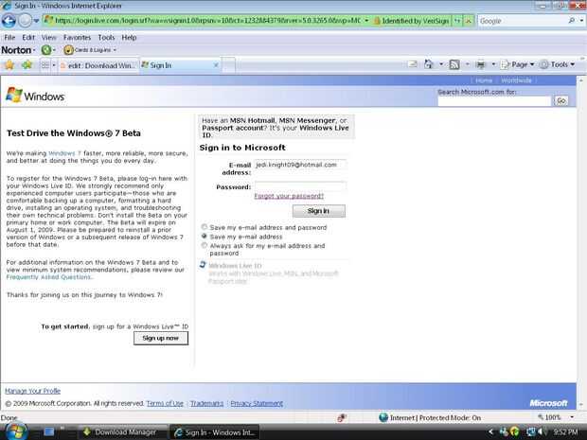Open the Page toolbar menu

[517, 64]
